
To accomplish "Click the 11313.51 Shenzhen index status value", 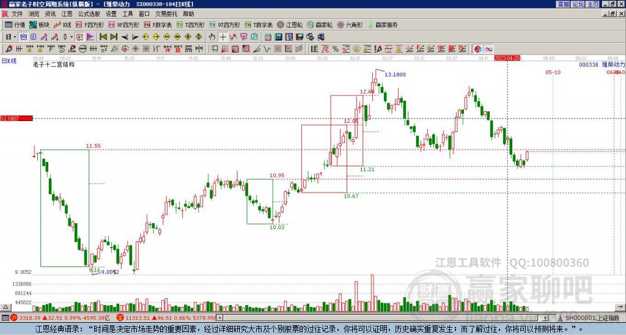I will (x=138, y=318).
